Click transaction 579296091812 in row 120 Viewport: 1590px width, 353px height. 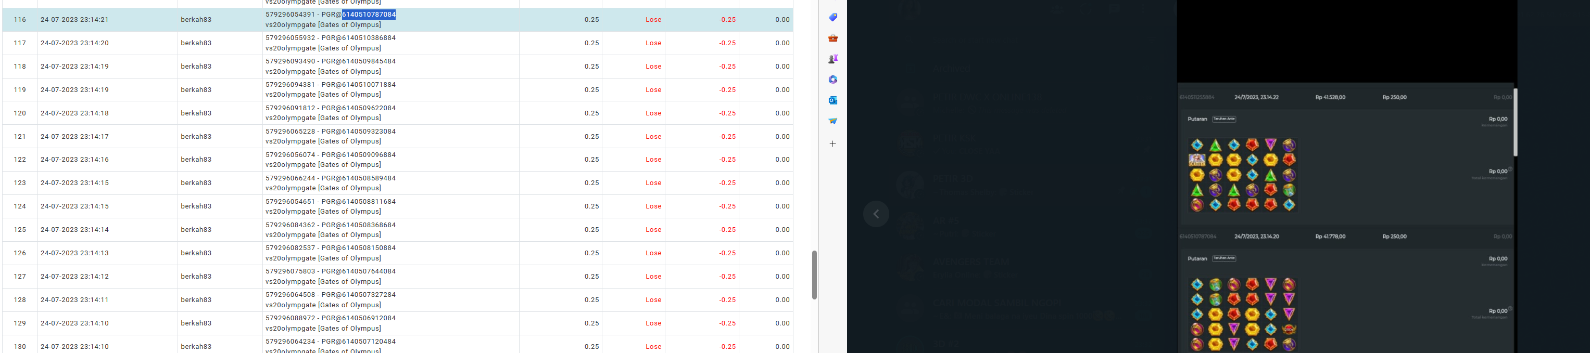coord(331,108)
